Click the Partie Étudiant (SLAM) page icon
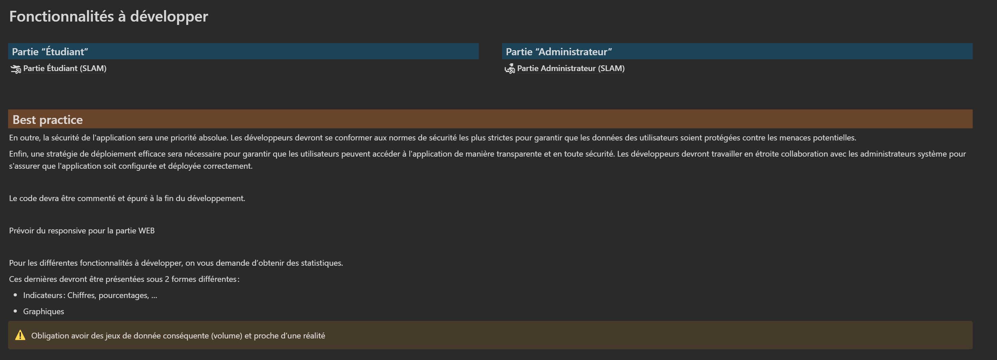 pyautogui.click(x=16, y=69)
